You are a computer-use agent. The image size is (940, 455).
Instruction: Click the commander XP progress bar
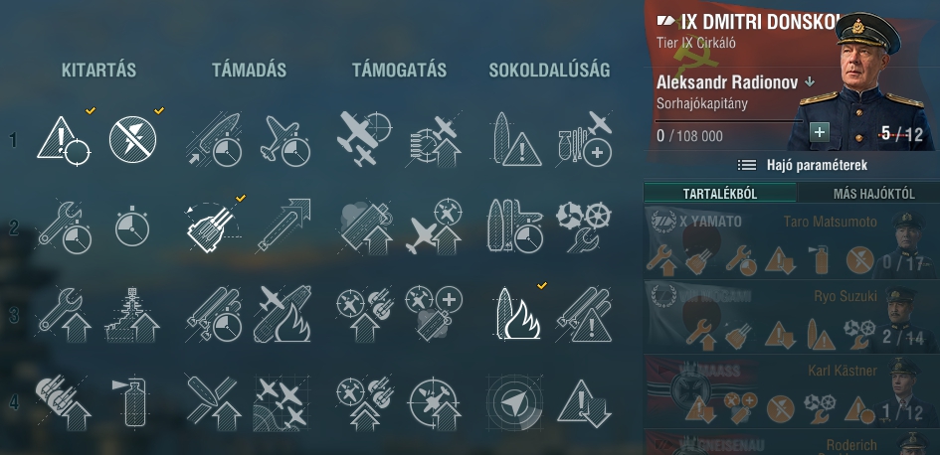729,121
